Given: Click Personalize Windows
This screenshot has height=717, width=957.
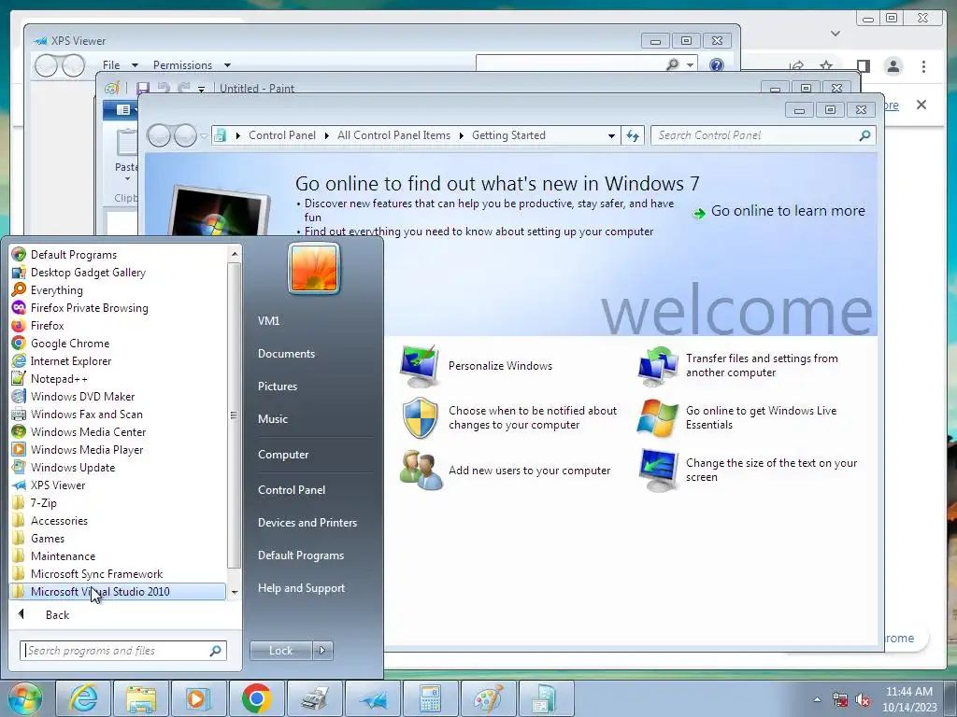Looking at the screenshot, I should (x=500, y=366).
